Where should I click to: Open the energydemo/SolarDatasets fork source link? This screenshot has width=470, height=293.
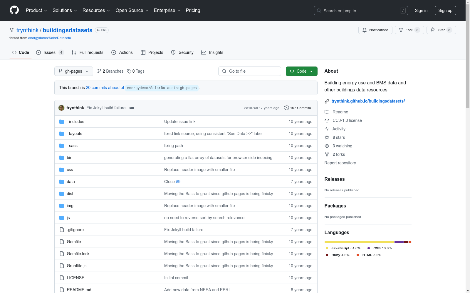[x=50, y=38]
